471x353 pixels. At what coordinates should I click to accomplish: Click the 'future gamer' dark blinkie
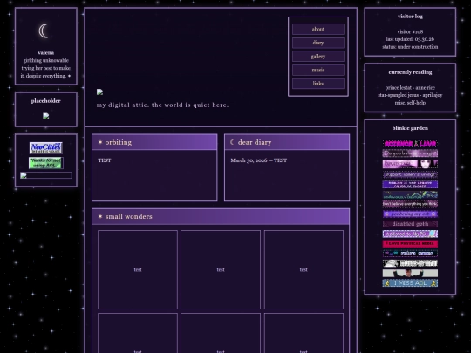pyautogui.click(x=410, y=254)
